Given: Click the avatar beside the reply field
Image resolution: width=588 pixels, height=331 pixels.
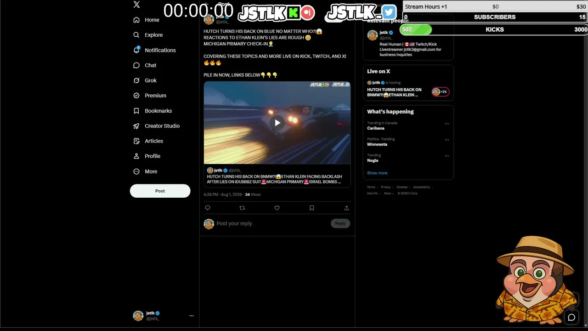Looking at the screenshot, I should tap(209, 224).
